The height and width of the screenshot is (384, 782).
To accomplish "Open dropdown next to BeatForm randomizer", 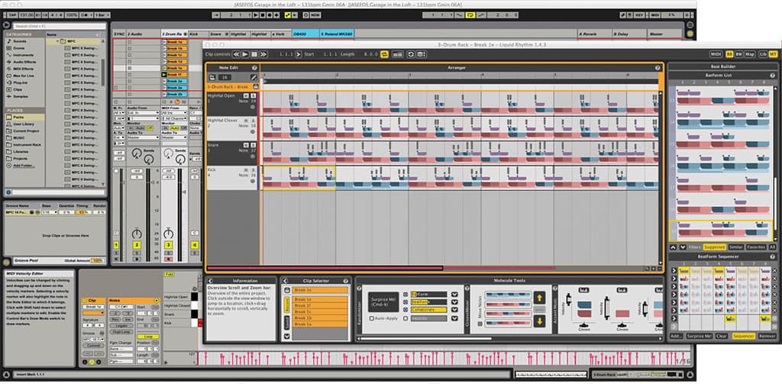I will tap(454, 302).
